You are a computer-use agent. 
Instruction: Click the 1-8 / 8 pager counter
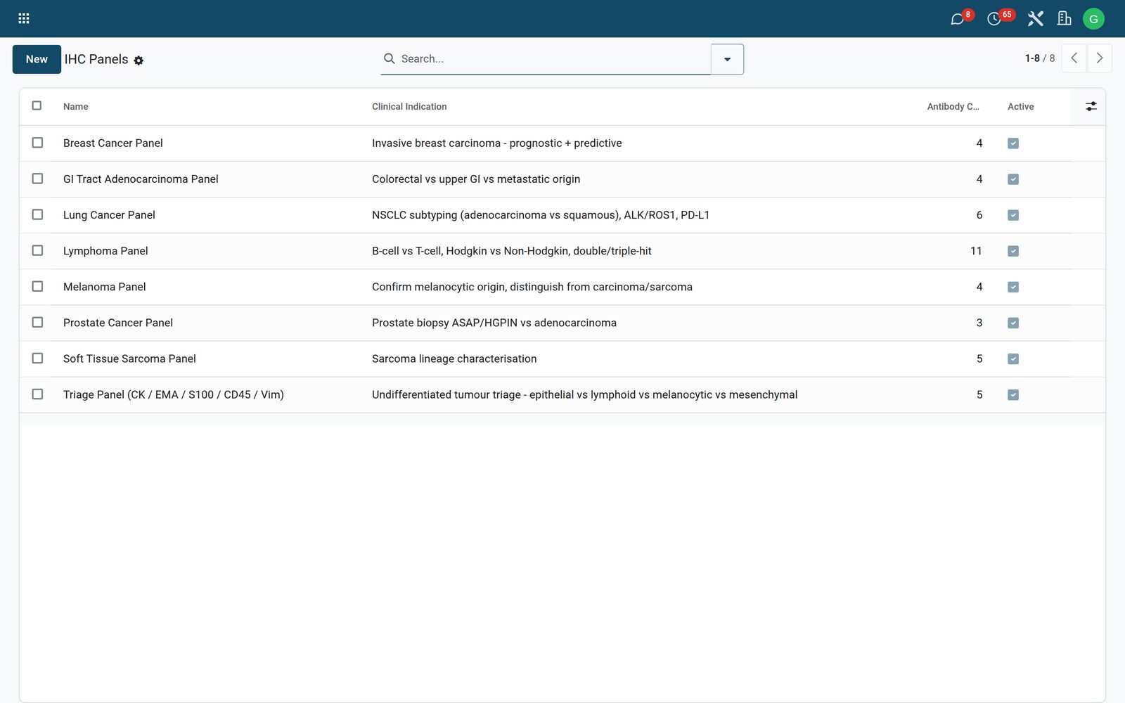pyautogui.click(x=1040, y=58)
